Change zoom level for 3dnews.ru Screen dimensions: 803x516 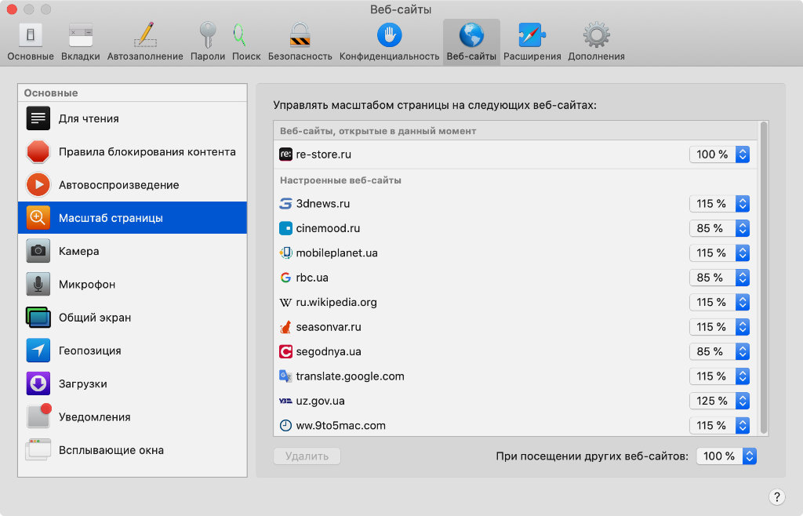coord(719,204)
